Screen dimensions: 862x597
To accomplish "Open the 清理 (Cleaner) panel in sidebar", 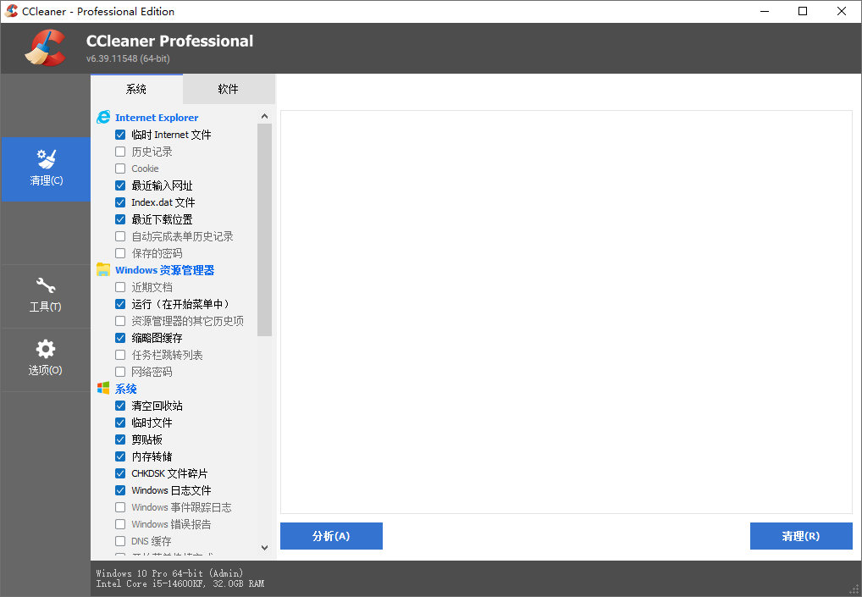I will pyautogui.click(x=45, y=169).
